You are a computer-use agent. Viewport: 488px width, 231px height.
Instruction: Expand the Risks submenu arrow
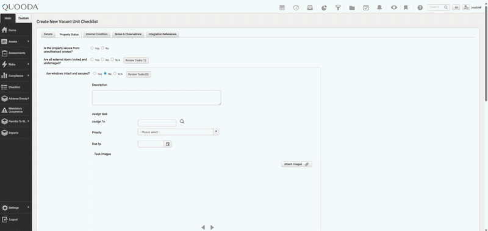pos(28,64)
